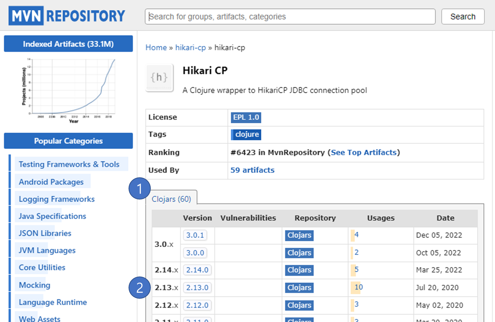Open usages count 5 for version 2.14.0
Viewport: 495px width, 322px height.
356,270
